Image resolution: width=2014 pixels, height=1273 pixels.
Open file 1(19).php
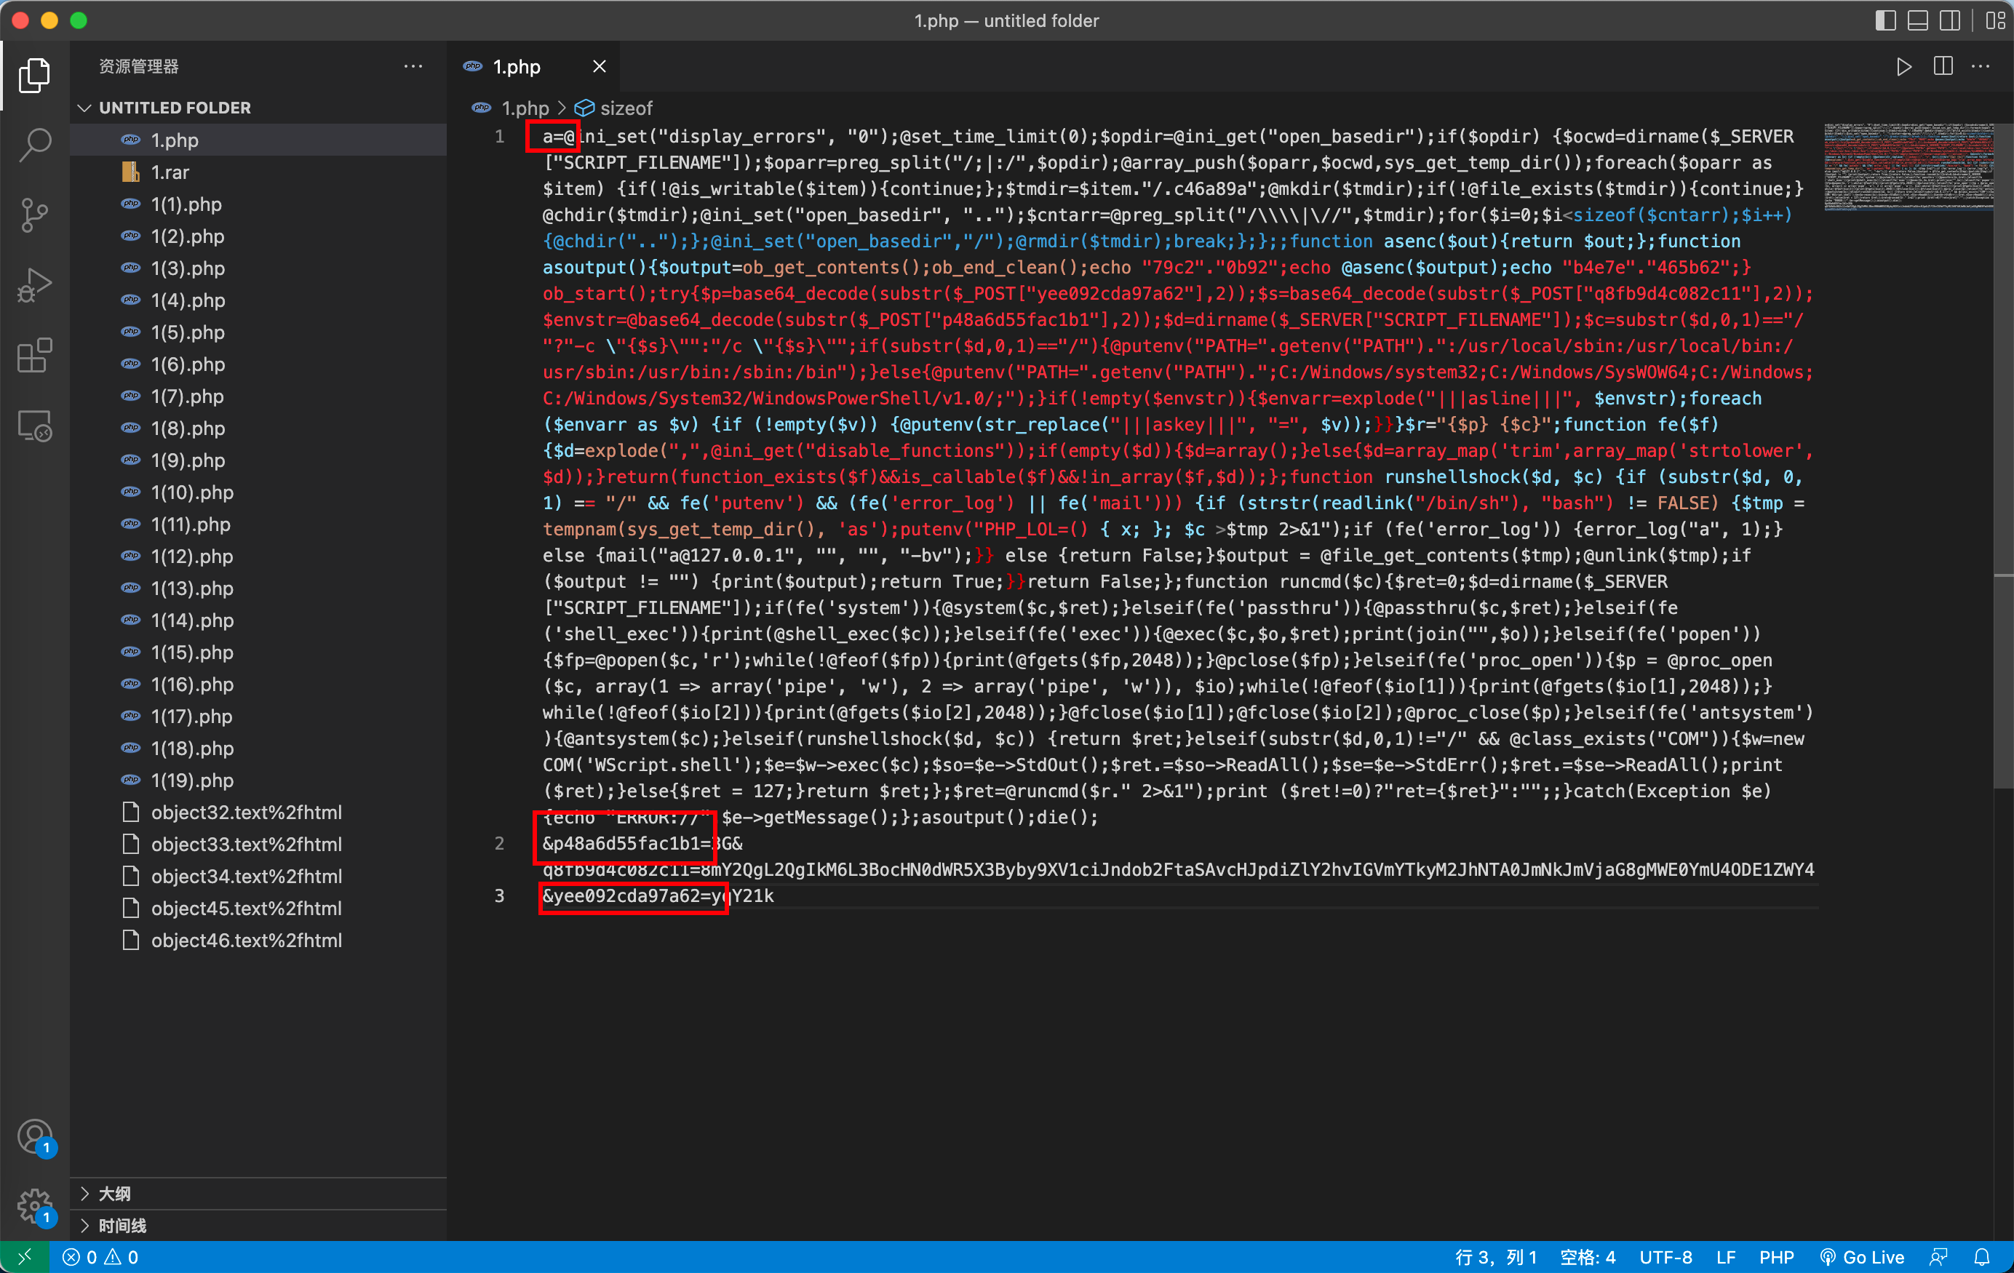pyautogui.click(x=258, y=781)
